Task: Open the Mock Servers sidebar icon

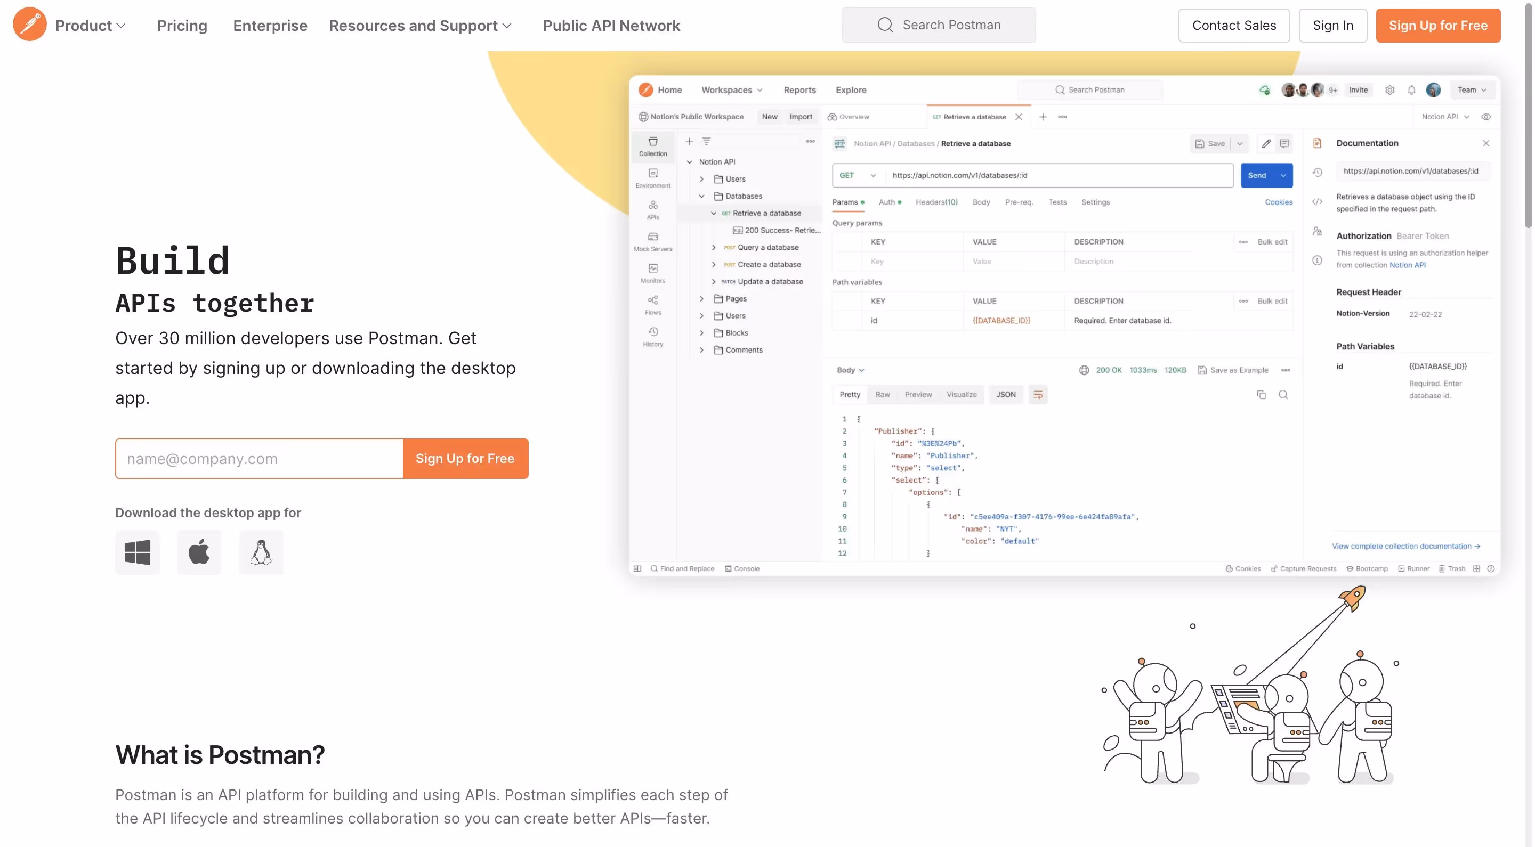Action: (x=652, y=241)
